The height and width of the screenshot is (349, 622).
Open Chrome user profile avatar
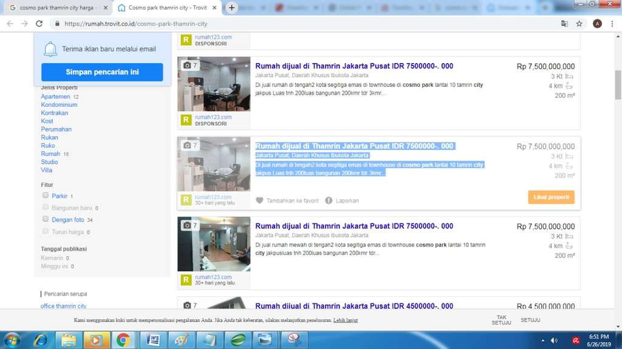597,24
